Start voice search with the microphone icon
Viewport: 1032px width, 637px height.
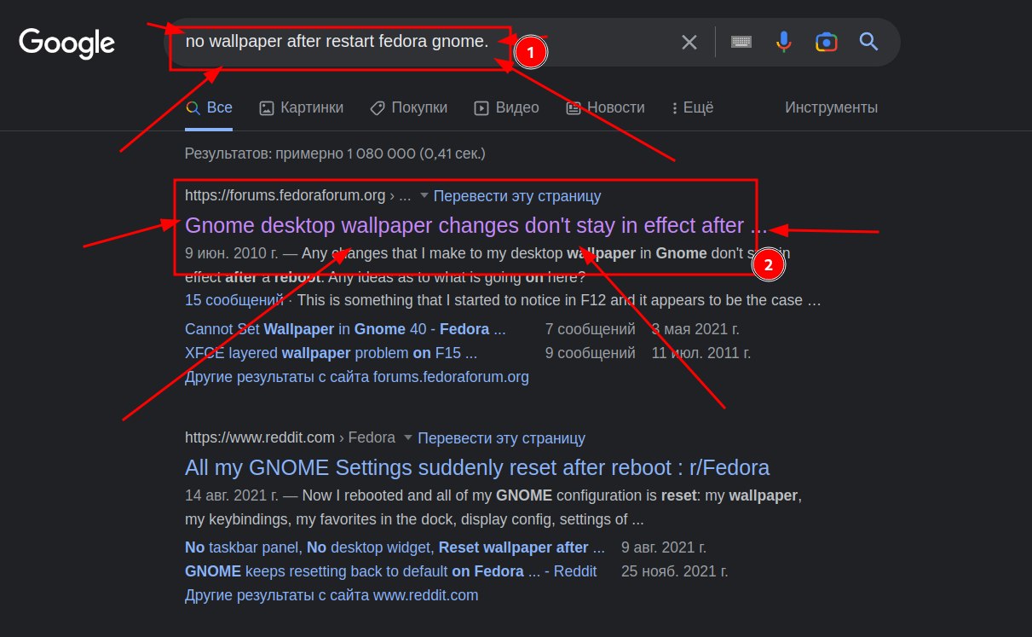click(784, 42)
